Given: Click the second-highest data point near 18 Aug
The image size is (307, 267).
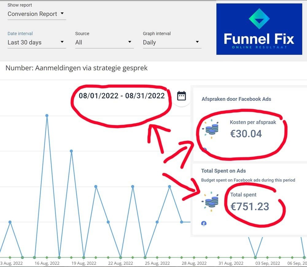Looking at the screenshot, I should coord(71,151).
